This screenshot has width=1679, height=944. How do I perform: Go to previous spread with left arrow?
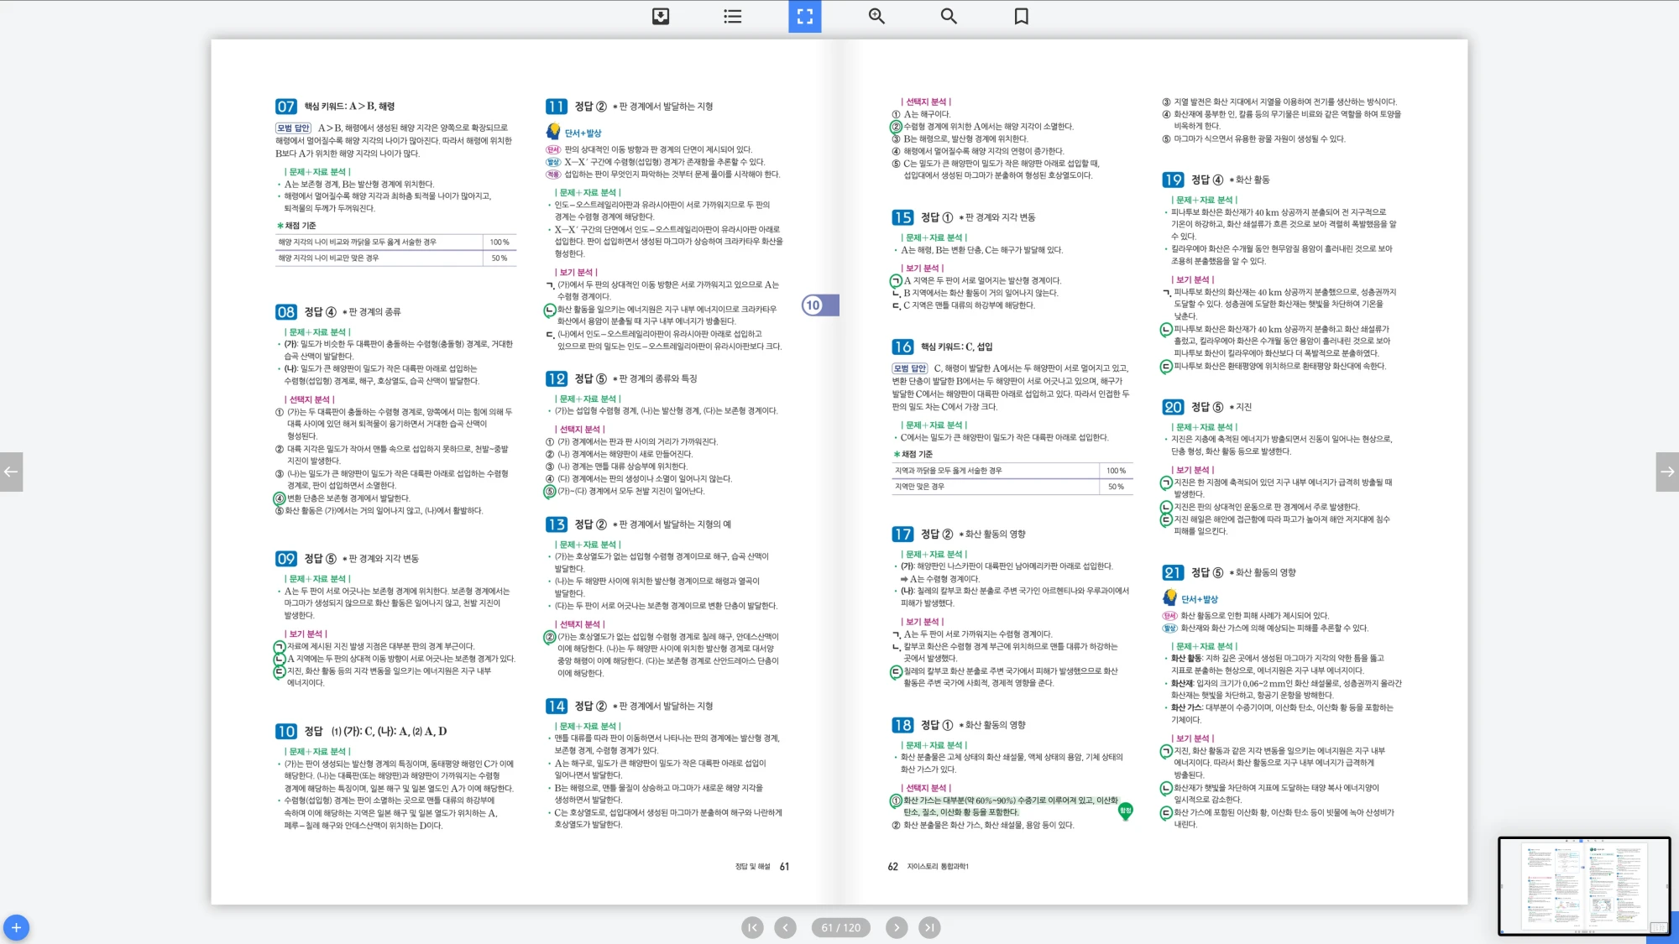11,472
